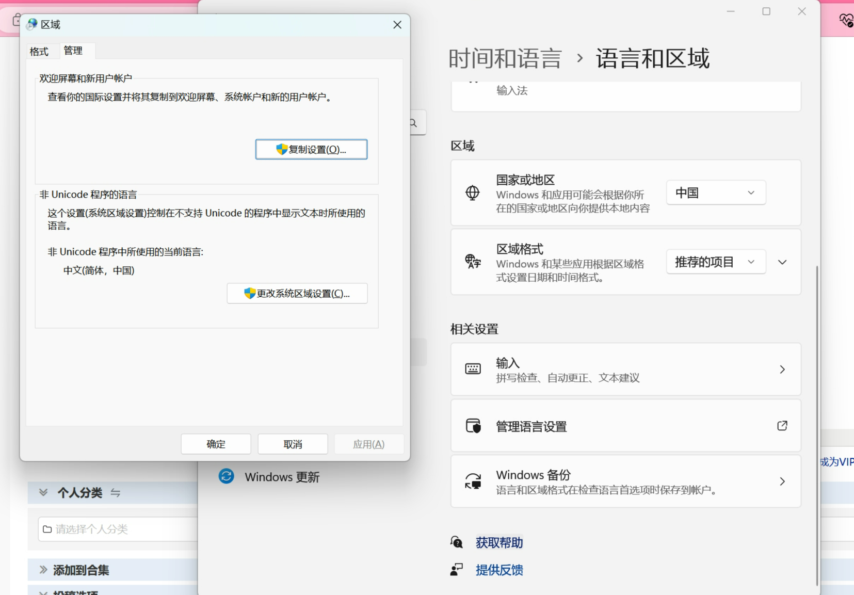
Task: Close the Settings window
Action: click(x=802, y=11)
